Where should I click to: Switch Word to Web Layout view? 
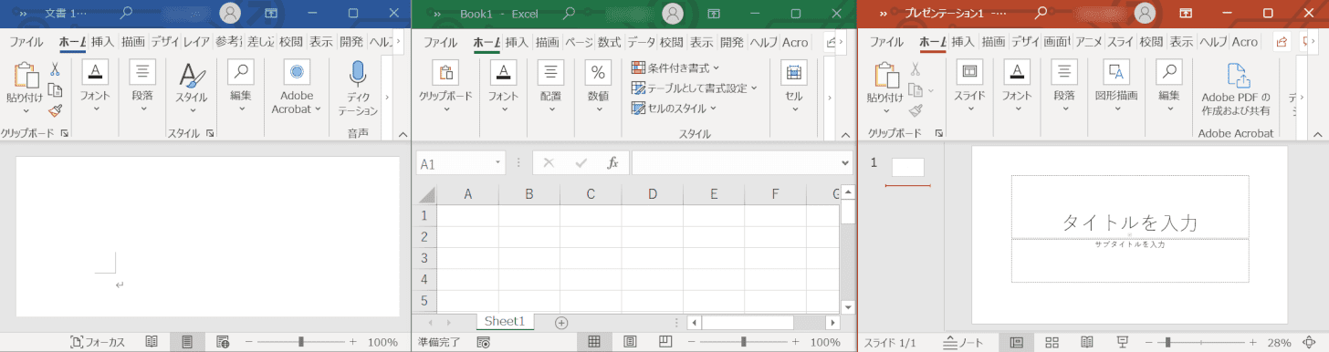pyautogui.click(x=223, y=342)
